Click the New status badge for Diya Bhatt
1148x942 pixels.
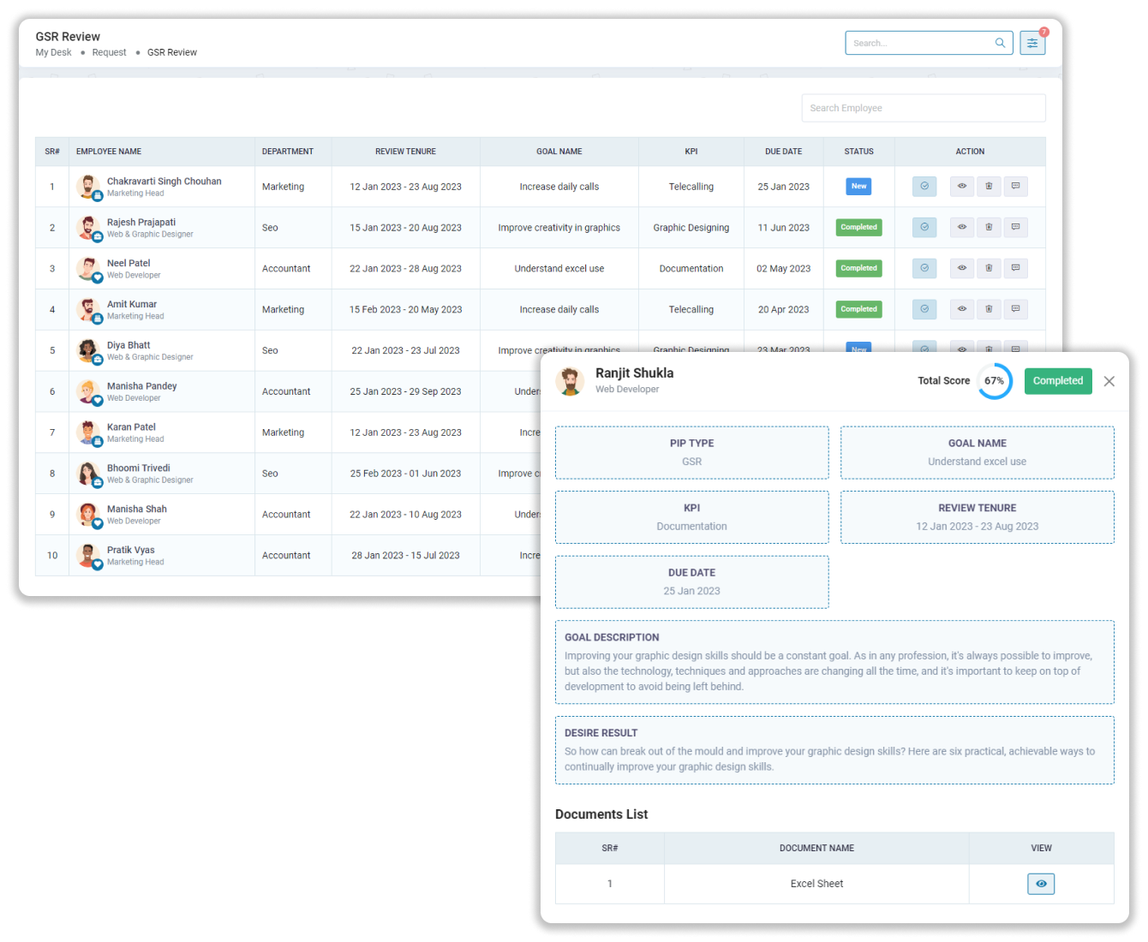pos(858,349)
